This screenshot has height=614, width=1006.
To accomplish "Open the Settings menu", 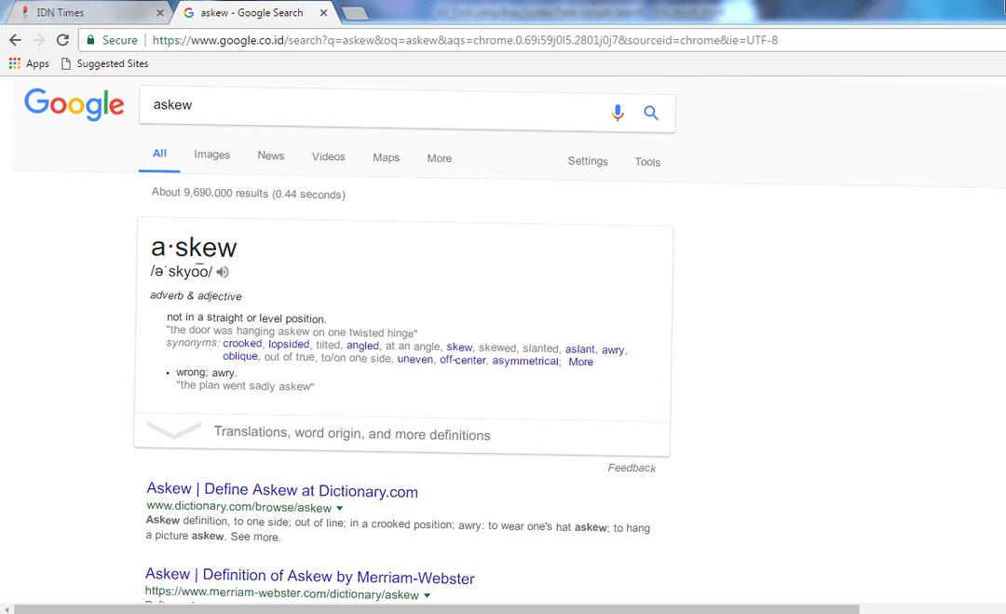I will pyautogui.click(x=588, y=161).
